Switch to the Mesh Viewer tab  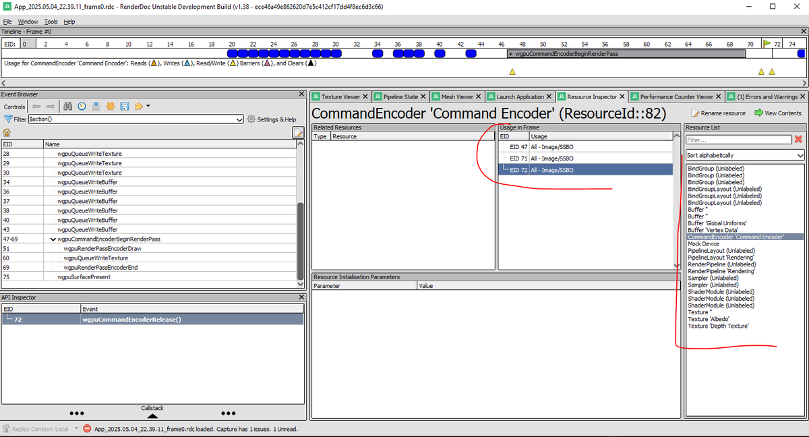tap(457, 97)
